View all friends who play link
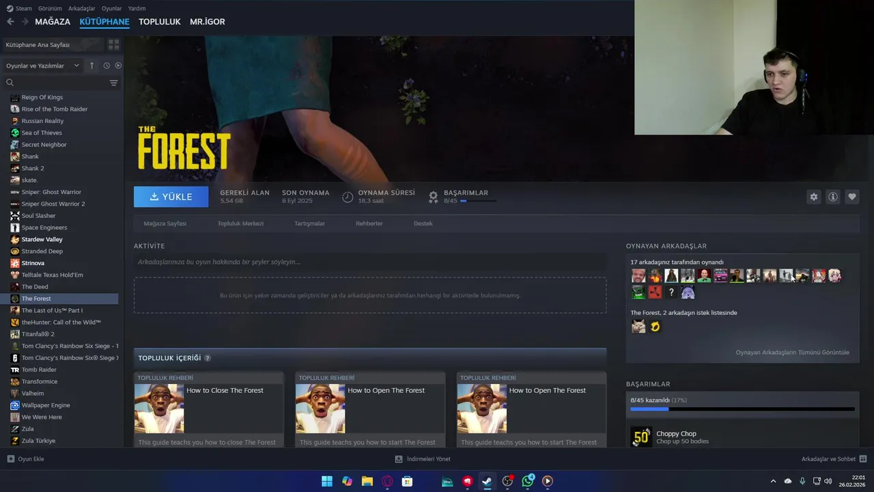The width and height of the screenshot is (874, 492). (793, 353)
